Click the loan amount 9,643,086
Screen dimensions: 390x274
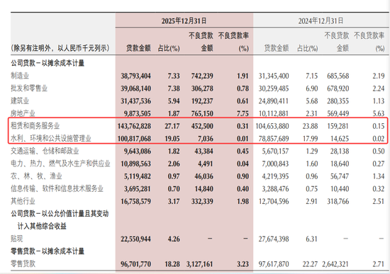[138, 151]
